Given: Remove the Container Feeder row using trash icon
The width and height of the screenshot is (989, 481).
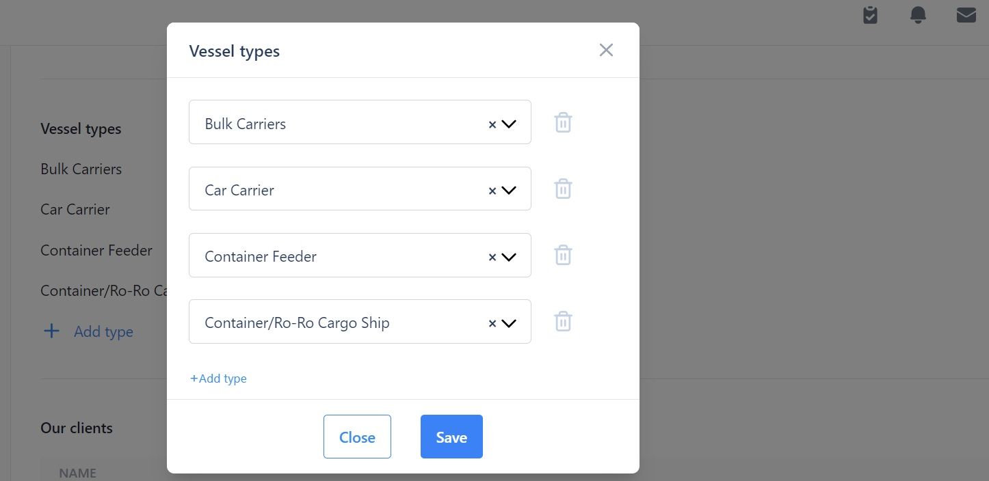Looking at the screenshot, I should point(563,256).
